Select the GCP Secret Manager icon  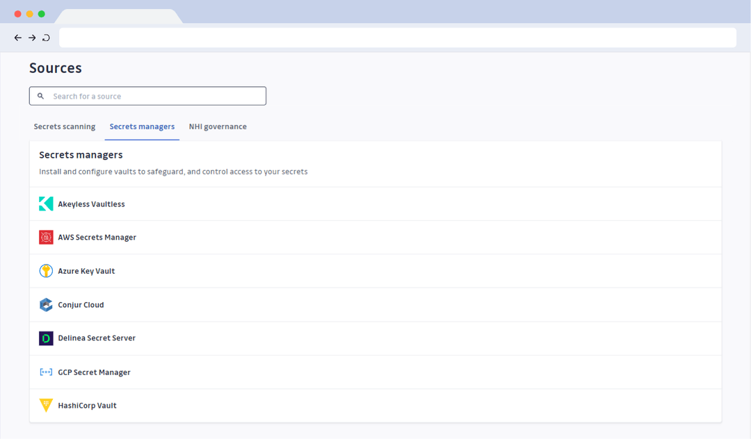[x=45, y=372]
